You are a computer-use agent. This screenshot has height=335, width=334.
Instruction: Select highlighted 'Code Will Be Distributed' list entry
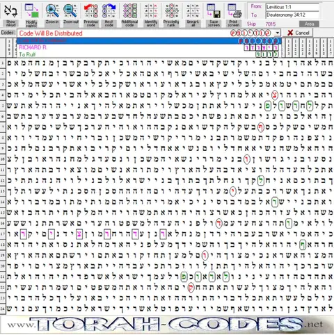[x=148, y=41]
